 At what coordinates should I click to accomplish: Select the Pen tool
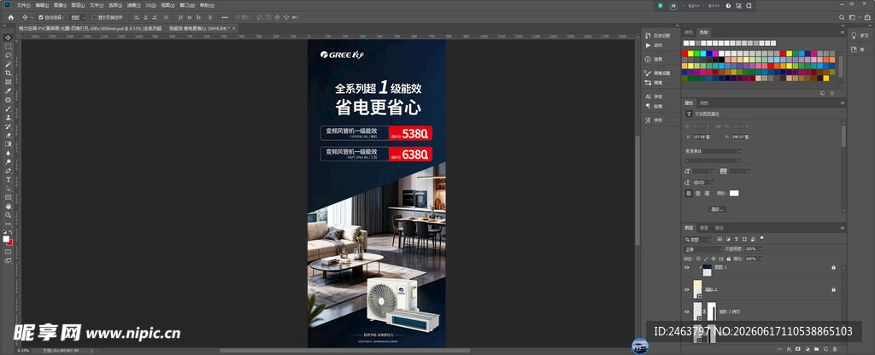click(x=8, y=171)
